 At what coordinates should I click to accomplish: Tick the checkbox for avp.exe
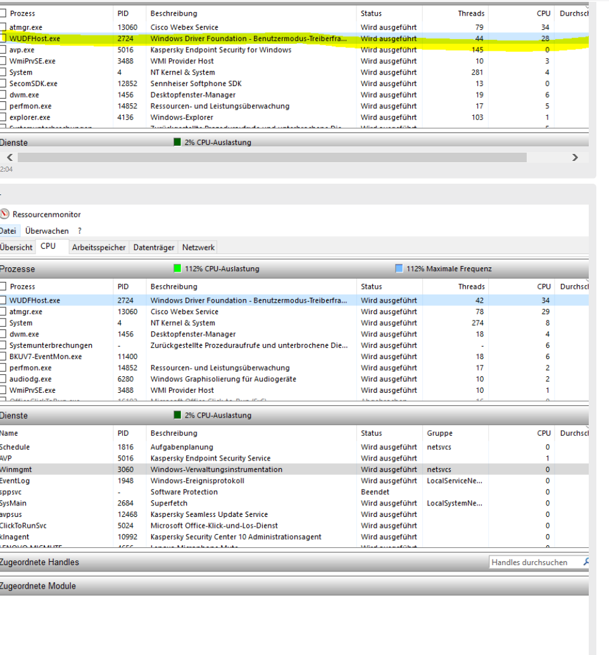(x=3, y=49)
